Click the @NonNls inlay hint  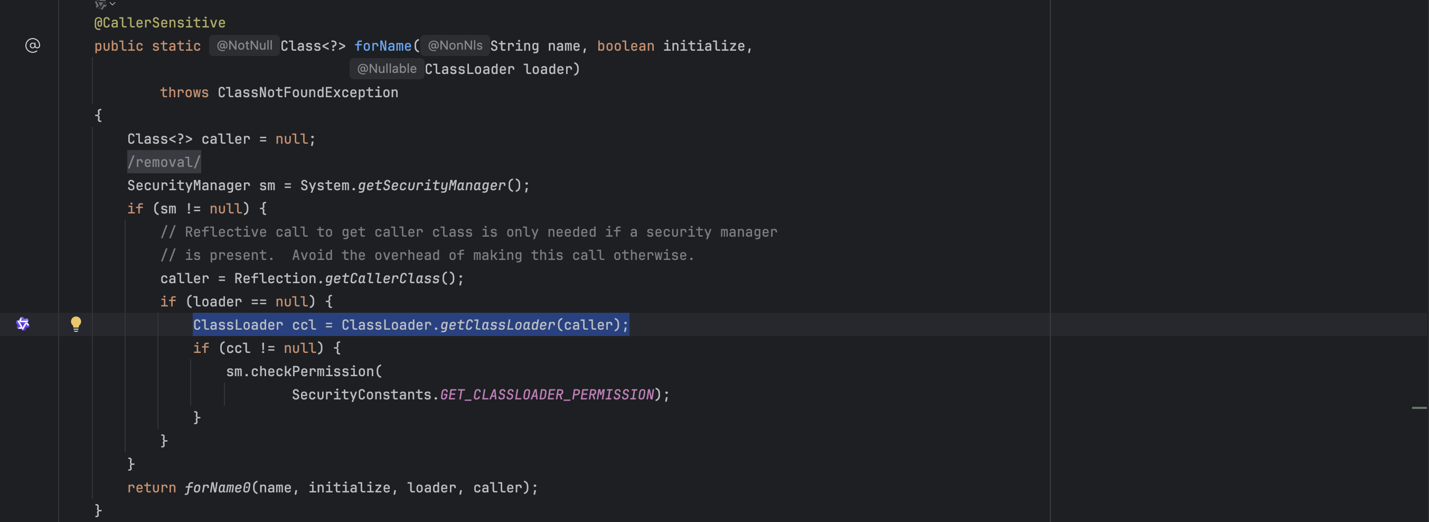coord(455,45)
